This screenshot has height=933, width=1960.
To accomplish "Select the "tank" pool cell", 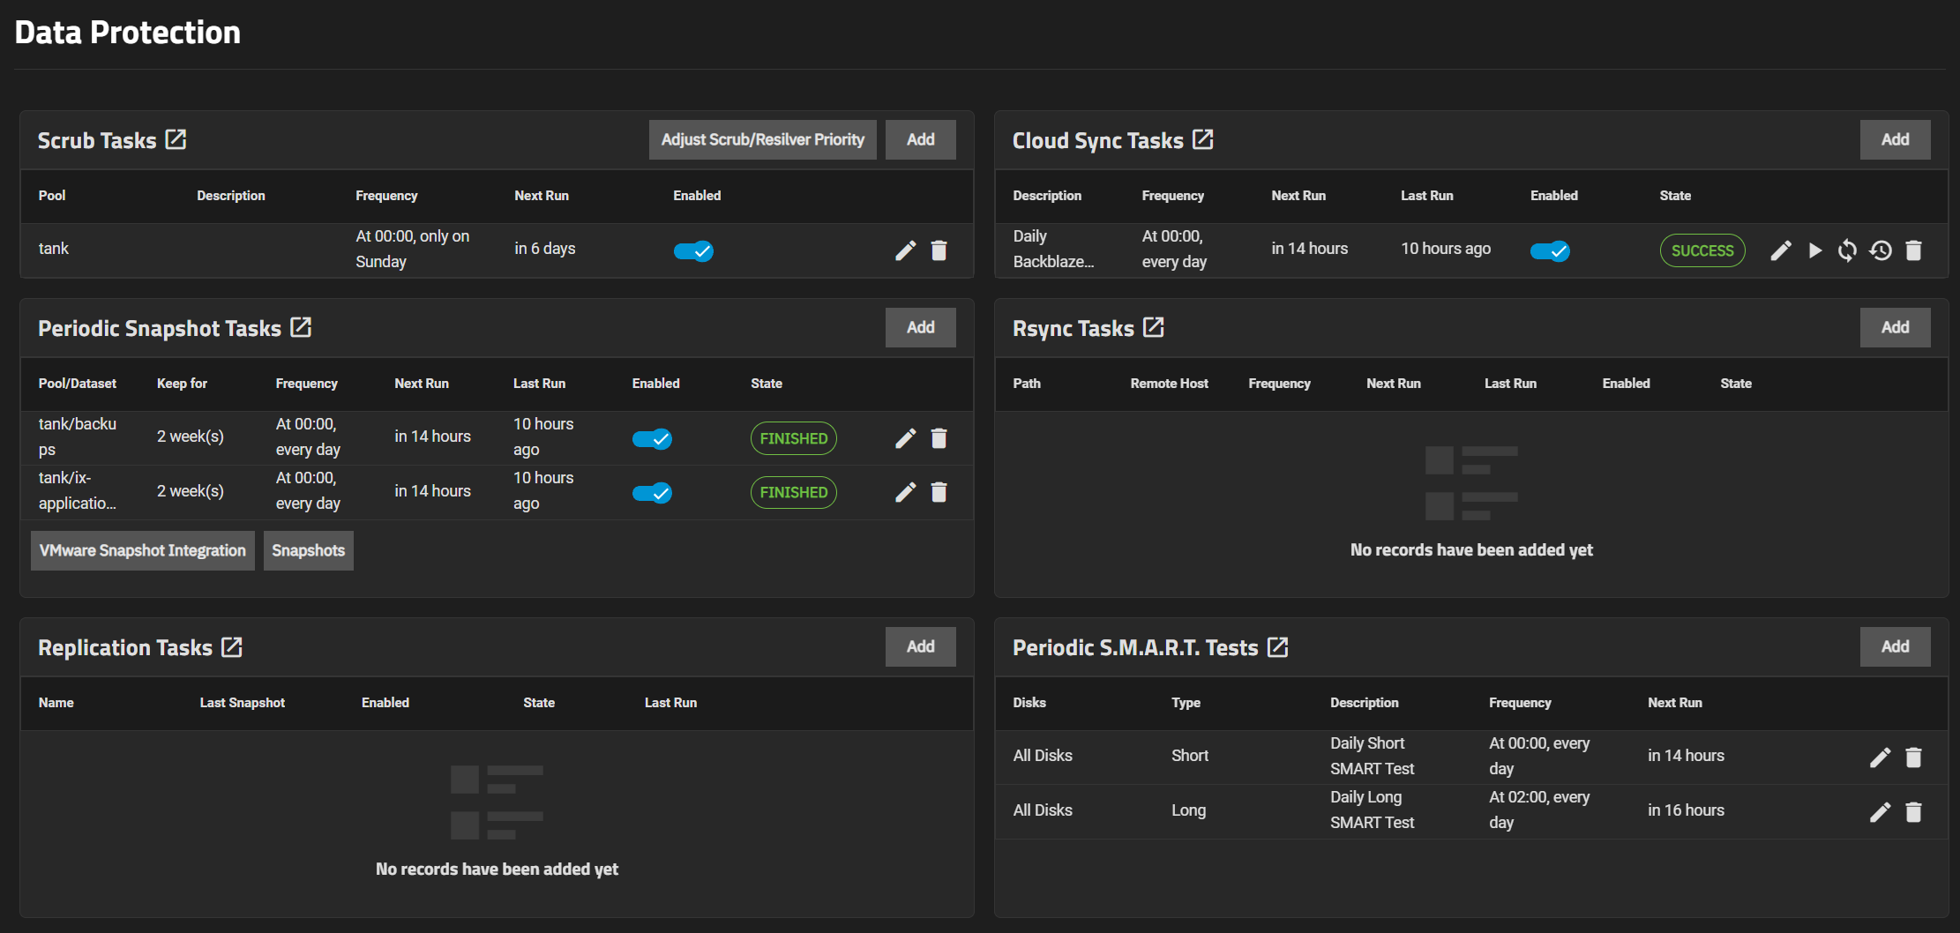I will coord(54,249).
